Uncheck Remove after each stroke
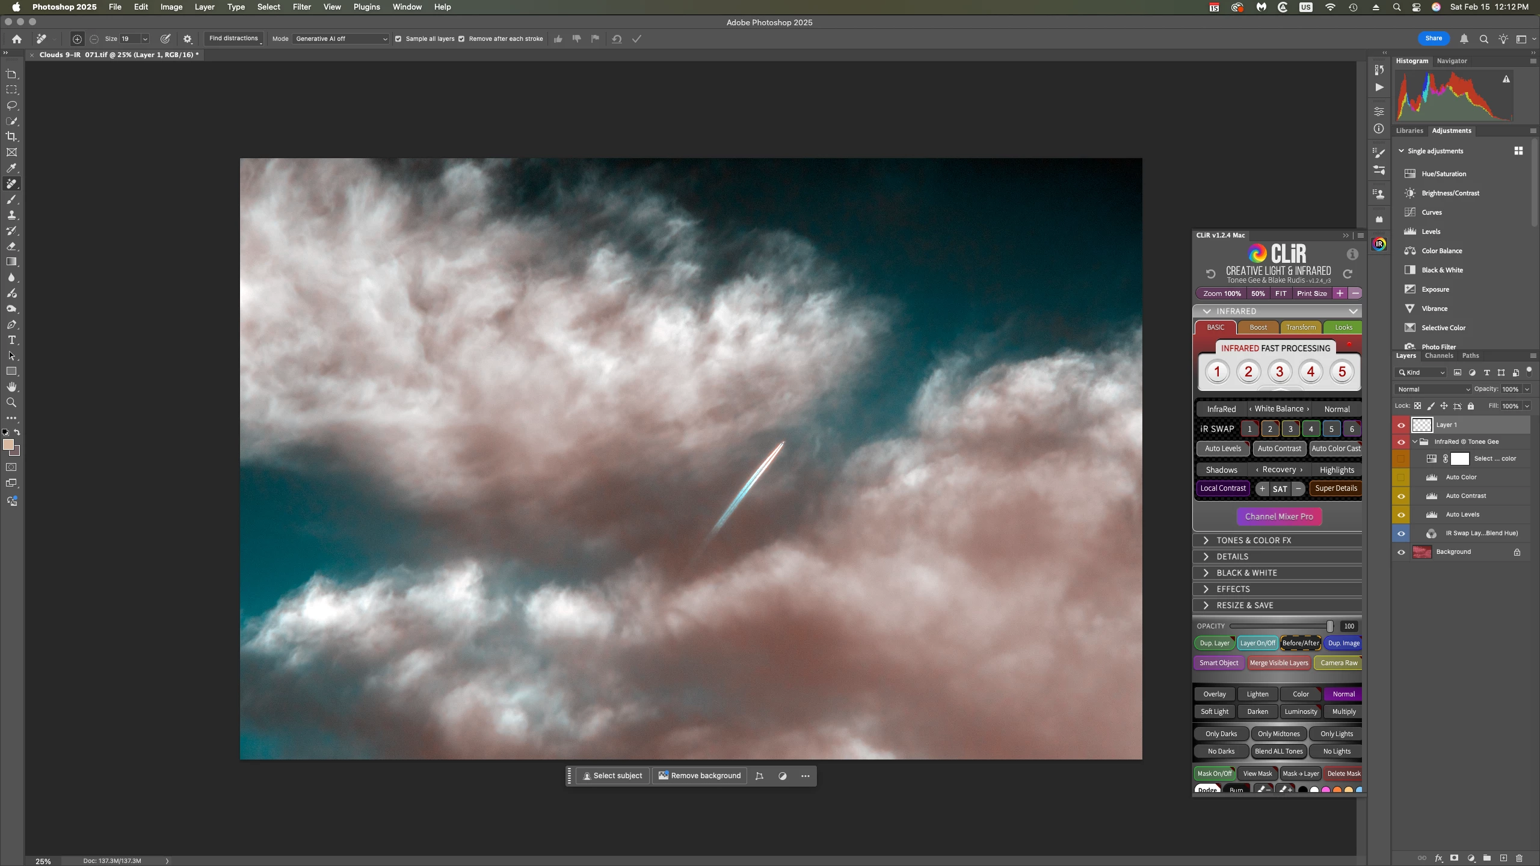 tap(461, 39)
